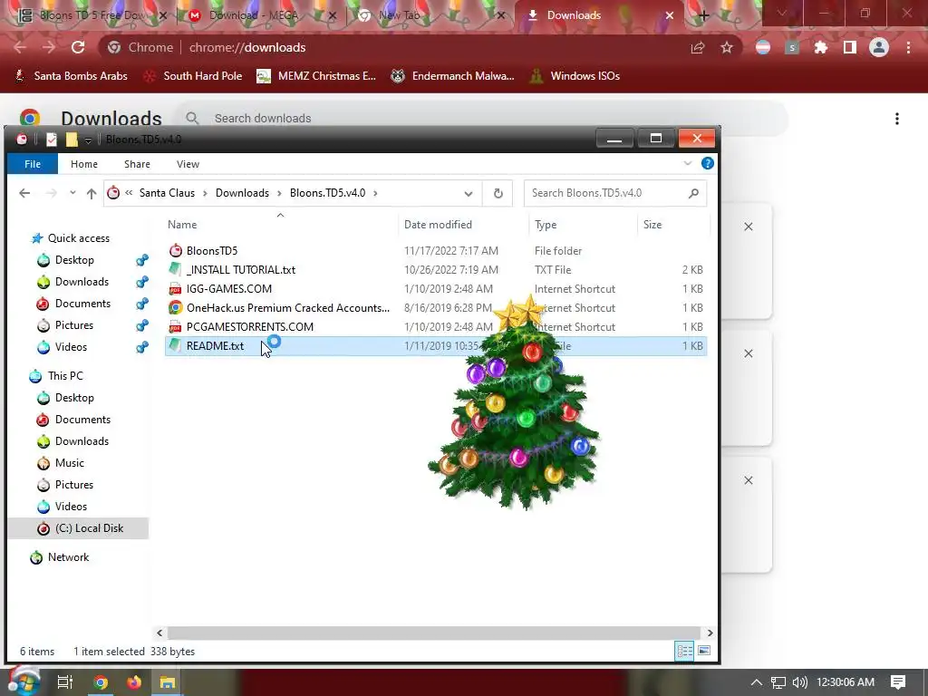Open South Hard Pole bookmark

point(194,76)
